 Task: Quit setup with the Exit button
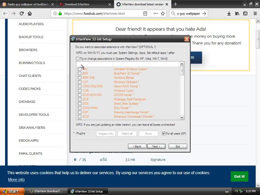(178, 147)
